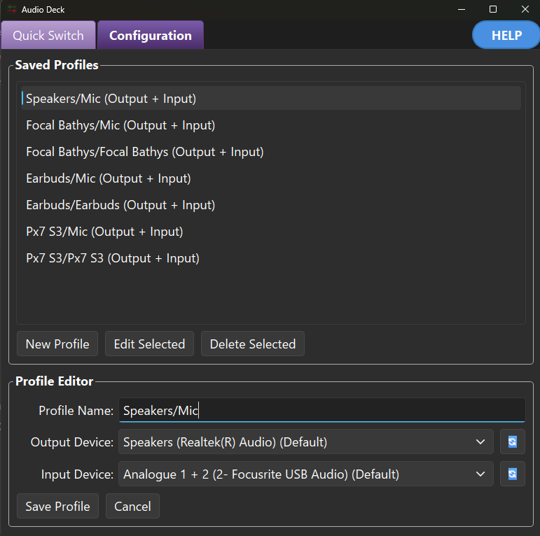This screenshot has width=540, height=536.
Task: Cancel profile editing
Action: coord(132,506)
